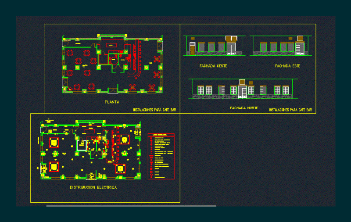Pick the red electrical legend table
Screen dimensions: 351x222
[x=161, y=157]
